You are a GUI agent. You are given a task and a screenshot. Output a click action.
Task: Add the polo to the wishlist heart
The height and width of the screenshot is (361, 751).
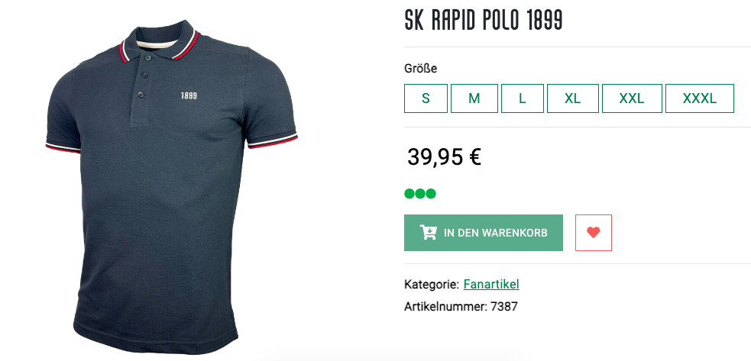point(594,233)
